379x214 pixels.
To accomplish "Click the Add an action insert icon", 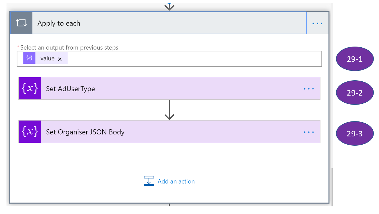I will [149, 181].
